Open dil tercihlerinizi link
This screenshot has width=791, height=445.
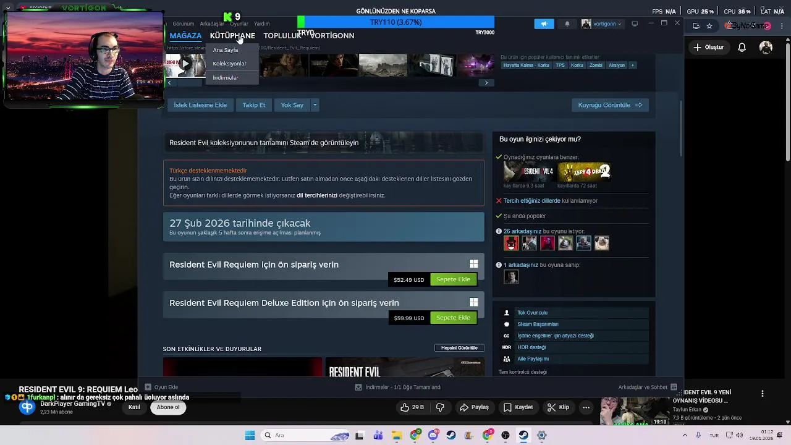coord(316,195)
